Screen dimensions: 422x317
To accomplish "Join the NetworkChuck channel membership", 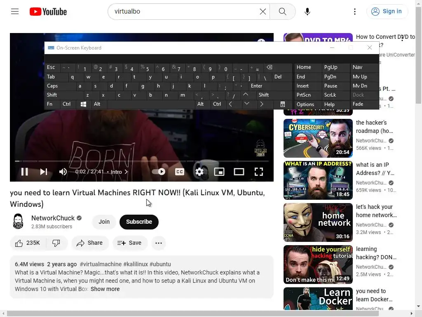I will point(104,222).
